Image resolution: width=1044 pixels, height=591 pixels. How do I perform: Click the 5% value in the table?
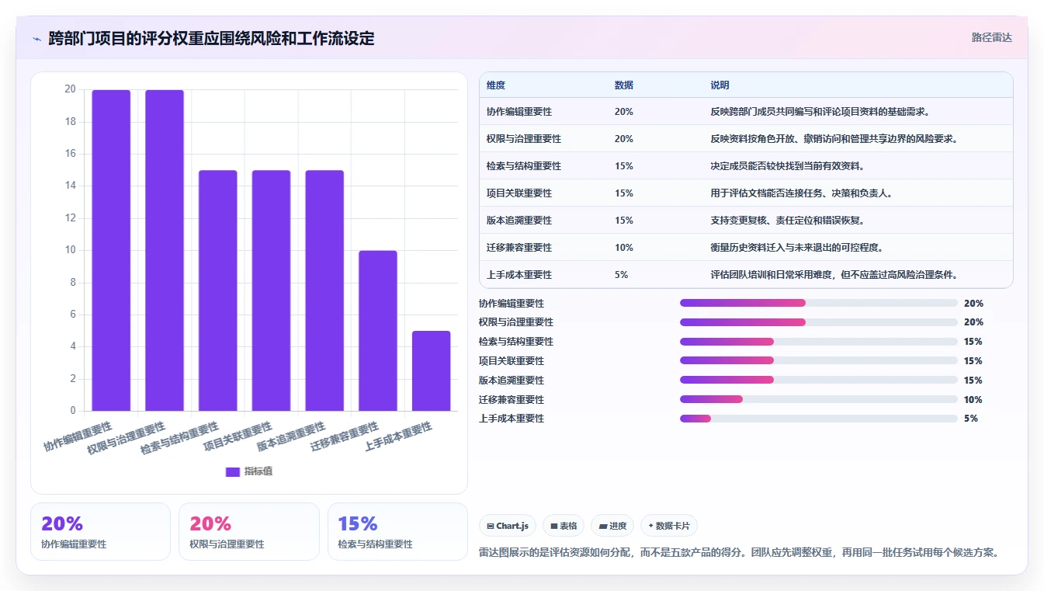[x=622, y=275]
